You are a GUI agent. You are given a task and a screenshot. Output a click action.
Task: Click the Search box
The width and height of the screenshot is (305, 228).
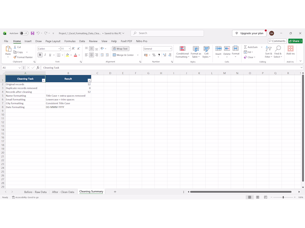(x=167, y=33)
